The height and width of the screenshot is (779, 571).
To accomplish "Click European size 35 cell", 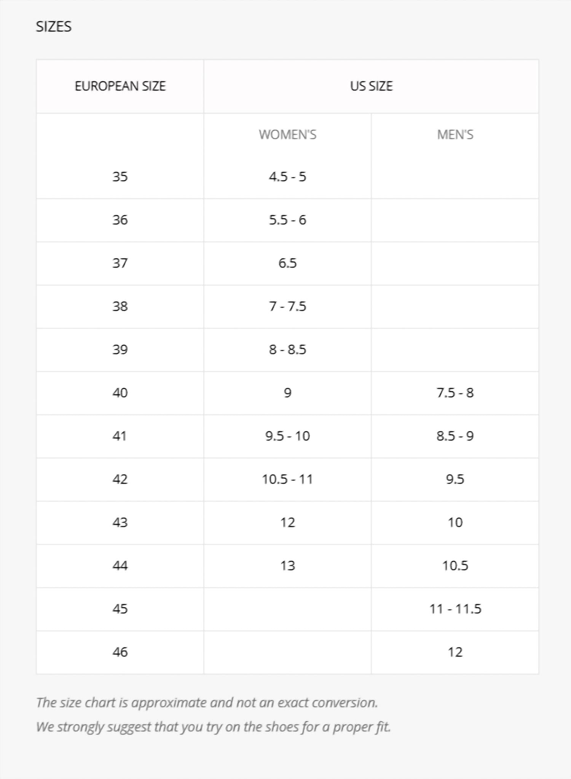I will pos(120,177).
